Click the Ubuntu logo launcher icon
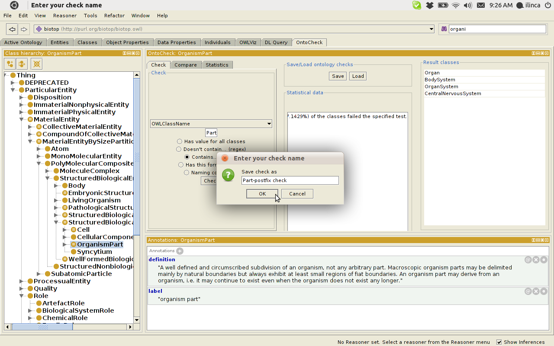The height and width of the screenshot is (346, 554). 14,5
